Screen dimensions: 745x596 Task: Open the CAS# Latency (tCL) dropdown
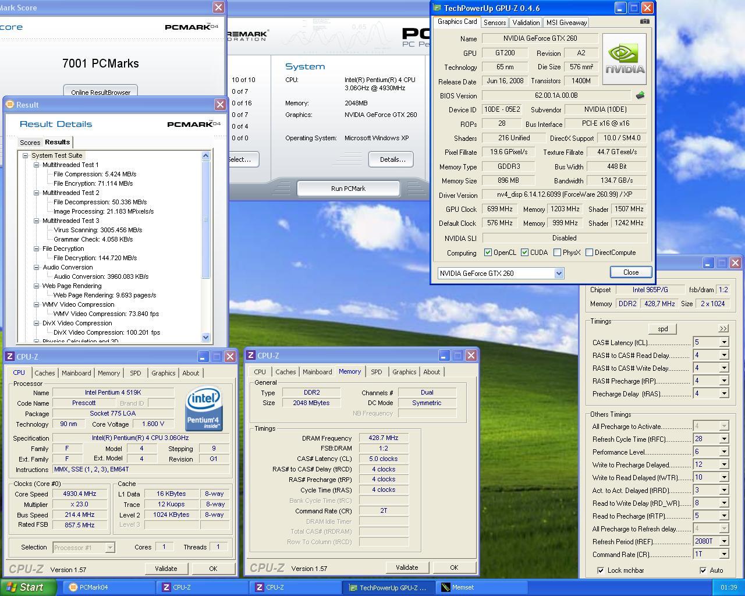click(x=724, y=342)
